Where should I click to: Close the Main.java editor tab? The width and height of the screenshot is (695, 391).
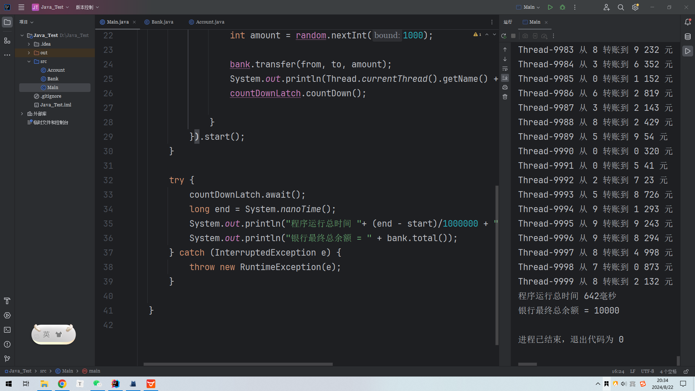click(134, 22)
